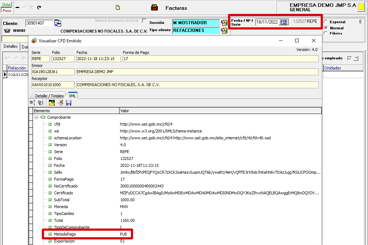Click the refresh arrow icon in top toolbar
368x245 pixels.
pyautogui.click(x=39, y=7)
